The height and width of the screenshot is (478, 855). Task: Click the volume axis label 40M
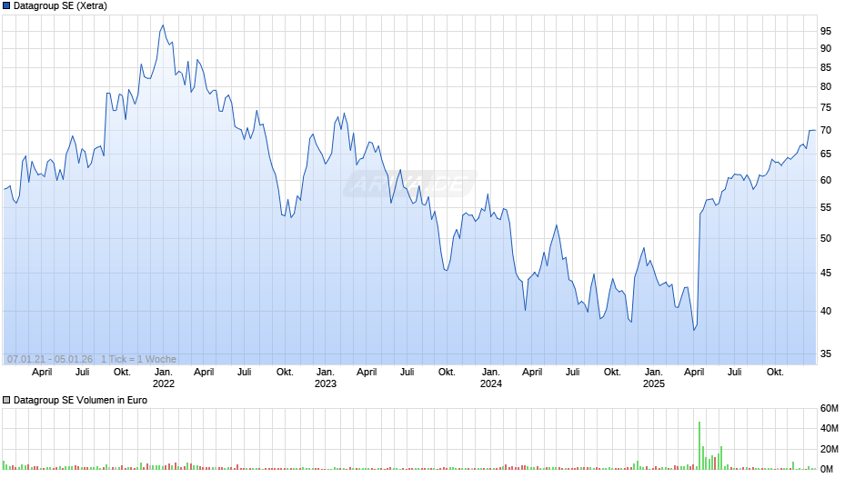[x=830, y=428]
